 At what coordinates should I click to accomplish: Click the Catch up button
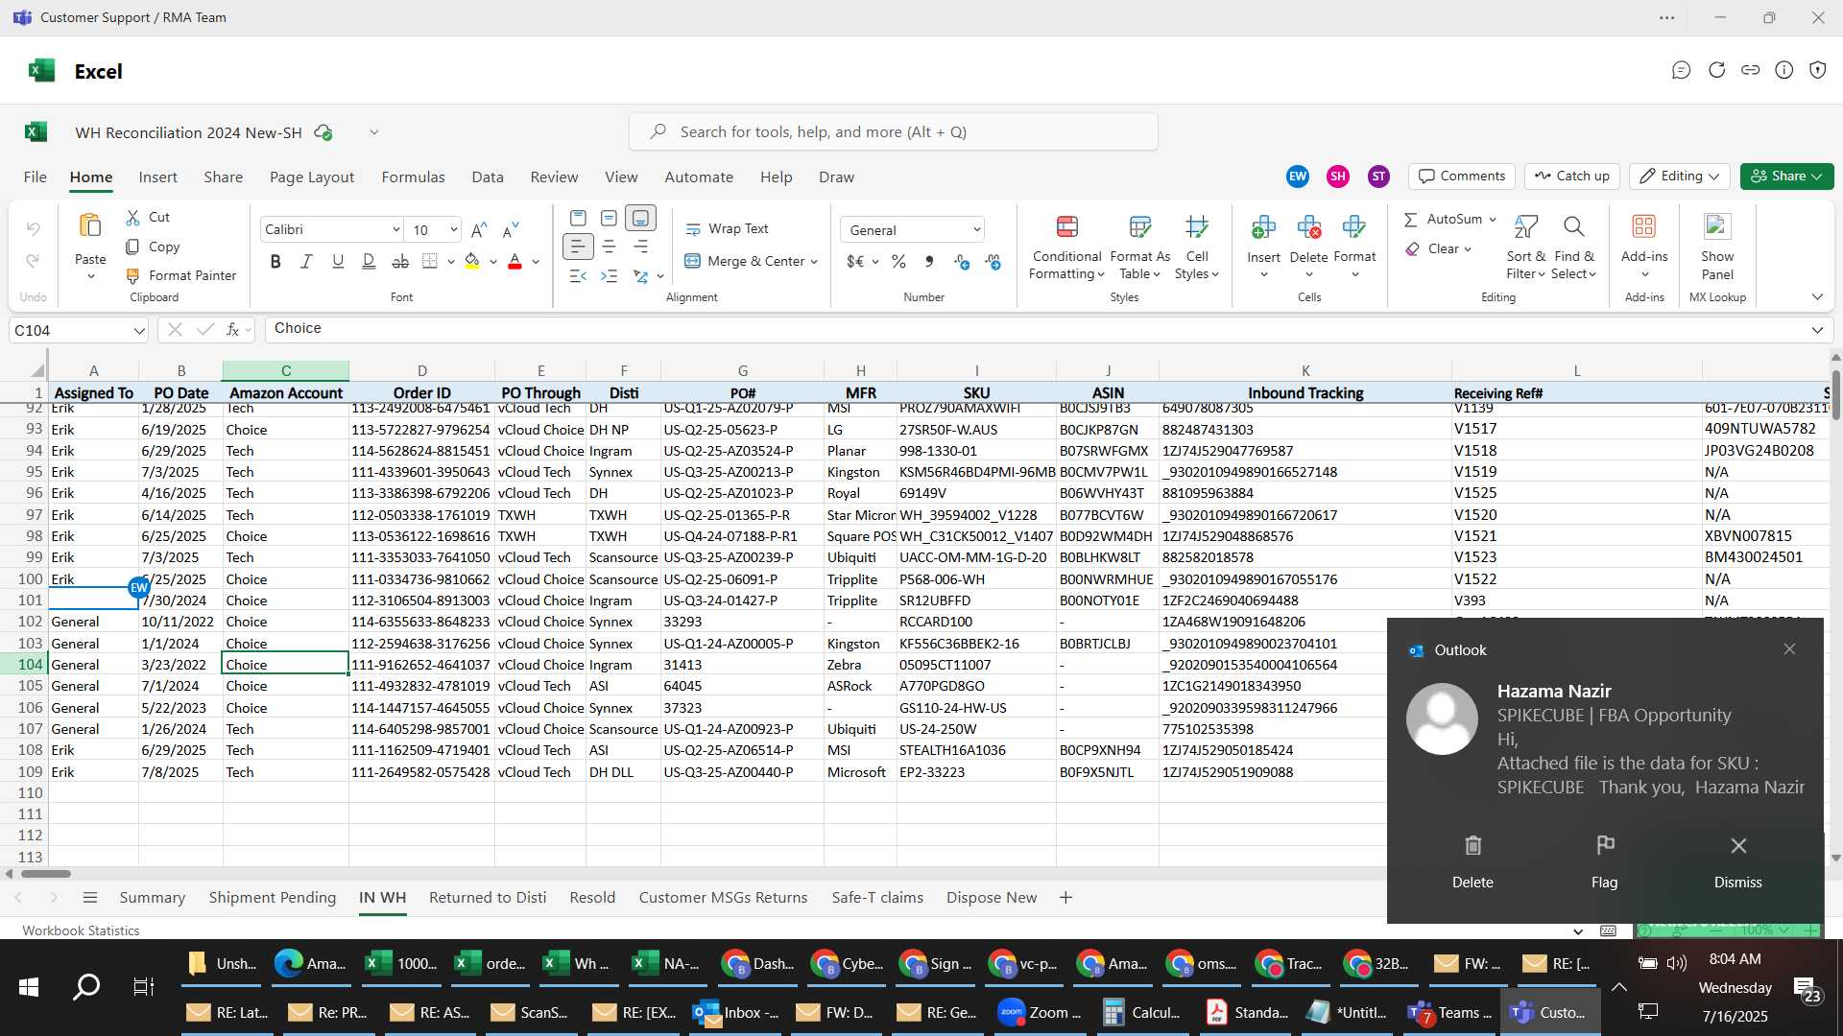point(1571,177)
